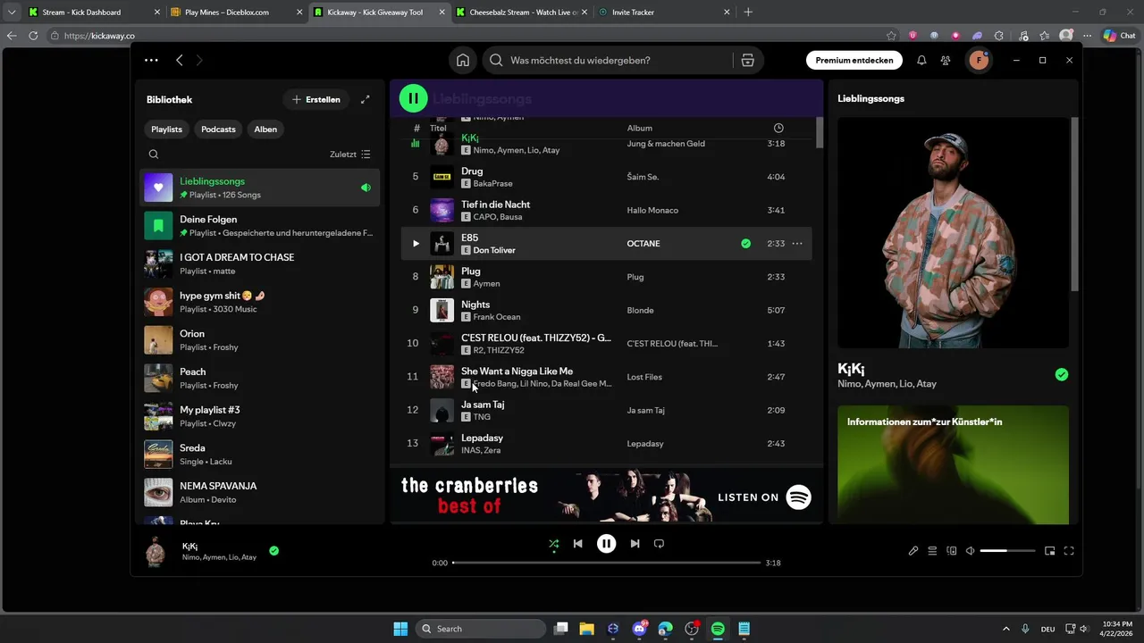This screenshot has width=1144, height=643.
Task: Open the Browse icon beside search field
Action: click(x=748, y=60)
